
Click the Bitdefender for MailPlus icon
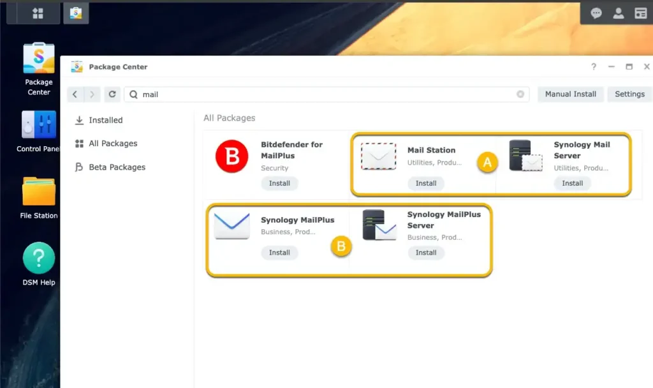point(232,156)
